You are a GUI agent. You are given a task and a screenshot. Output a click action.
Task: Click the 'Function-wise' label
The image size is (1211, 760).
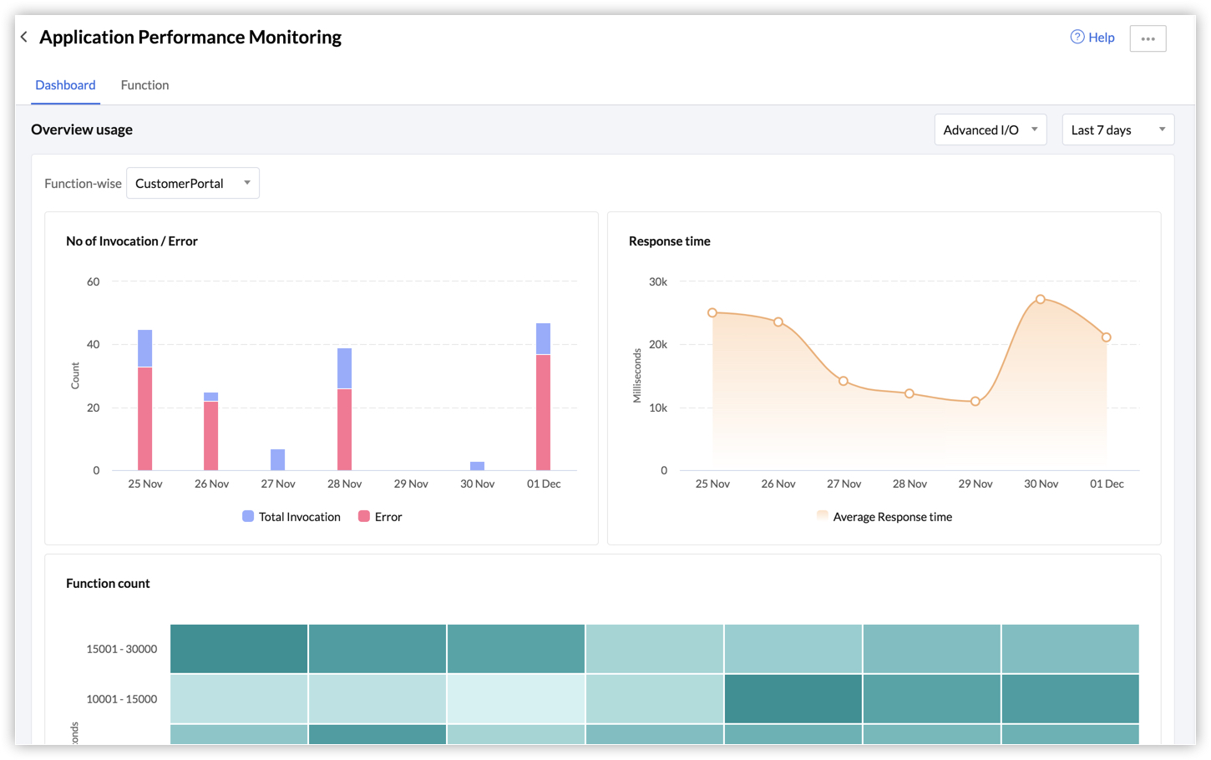click(83, 184)
